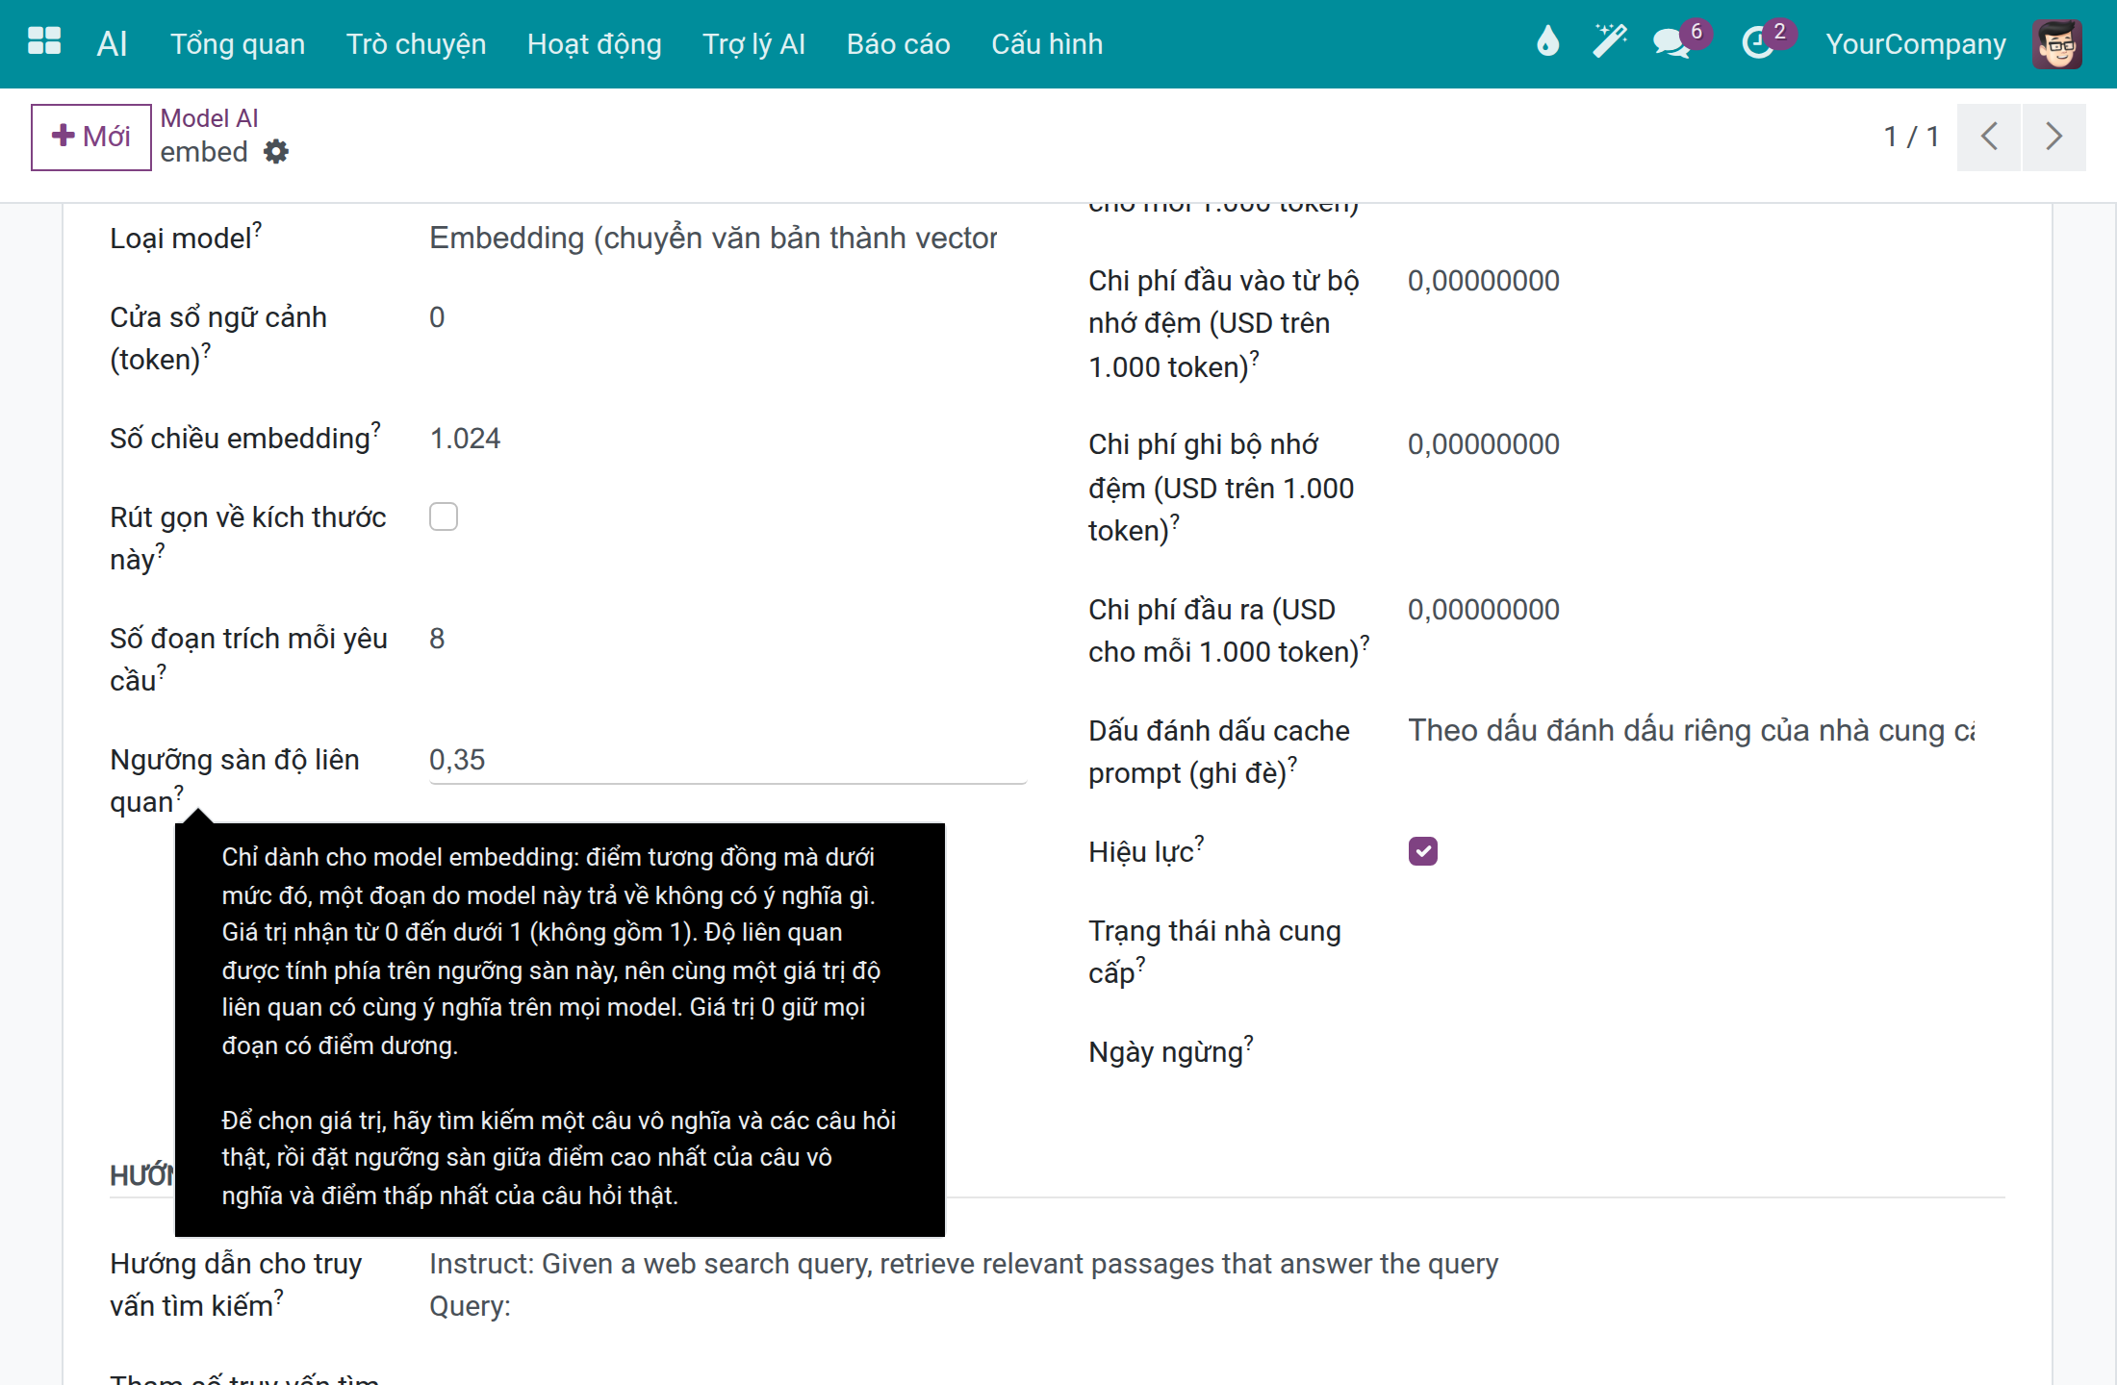This screenshot has width=2117, height=1385.
Task: Open the 'Báo cáo' menu
Action: tap(898, 44)
